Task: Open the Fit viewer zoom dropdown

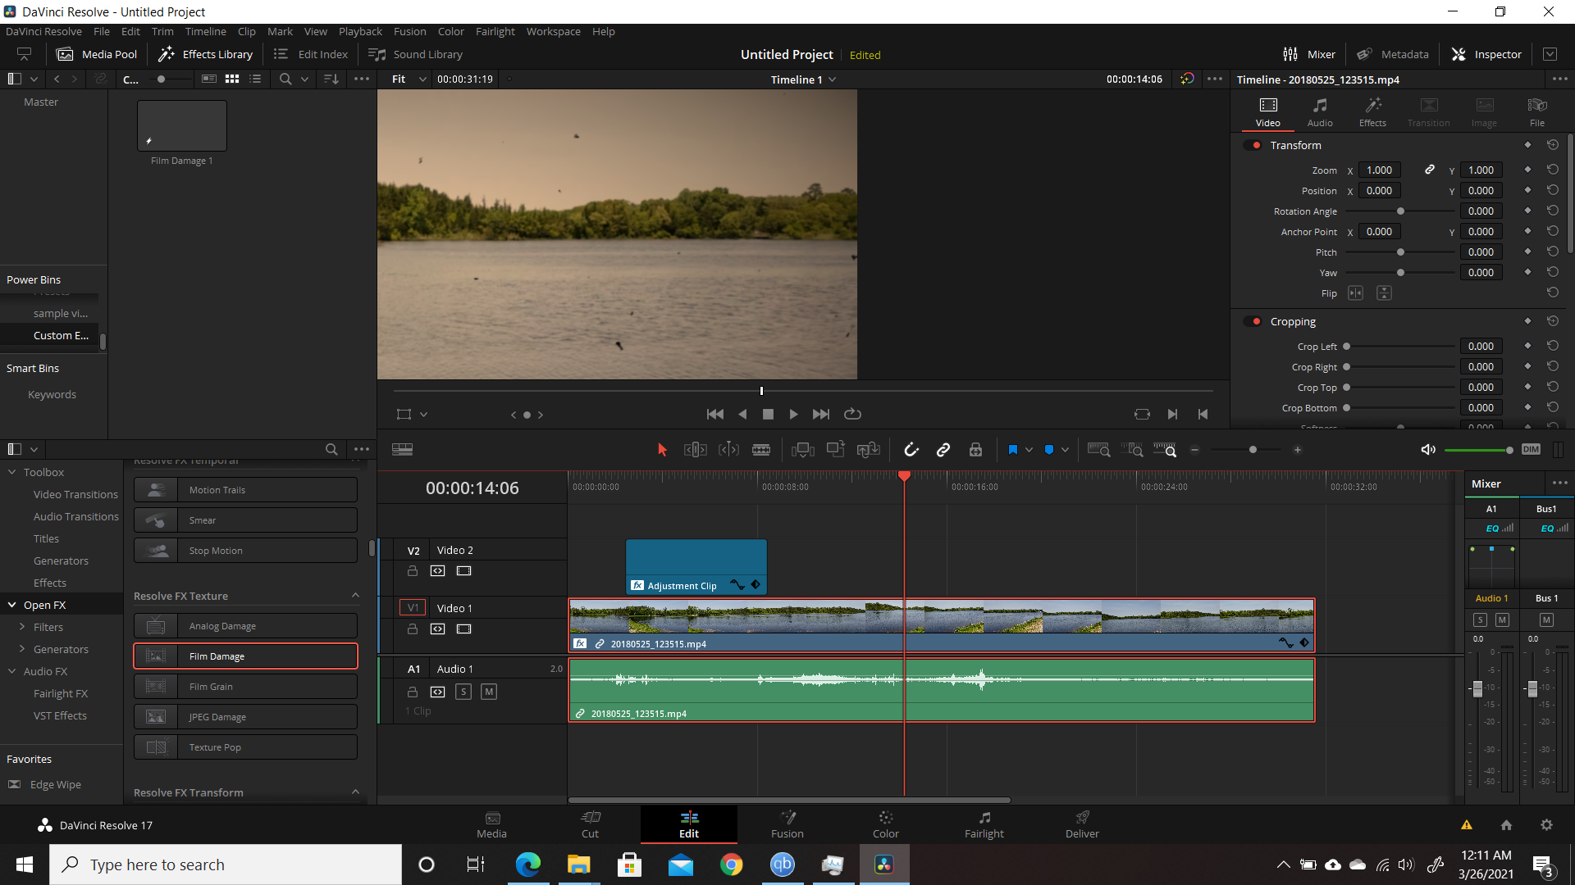Action: 409,79
